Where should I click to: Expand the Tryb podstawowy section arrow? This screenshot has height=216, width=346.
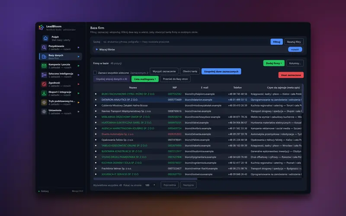79,102
